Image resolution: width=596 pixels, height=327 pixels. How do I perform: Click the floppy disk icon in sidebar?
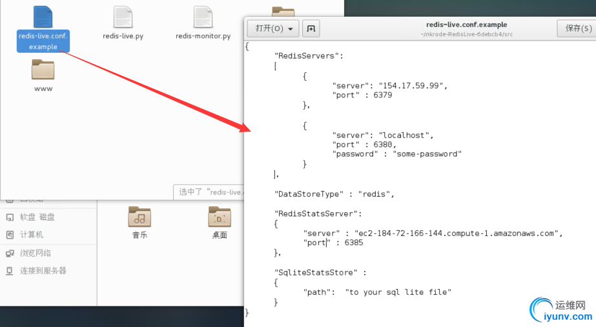[10, 217]
